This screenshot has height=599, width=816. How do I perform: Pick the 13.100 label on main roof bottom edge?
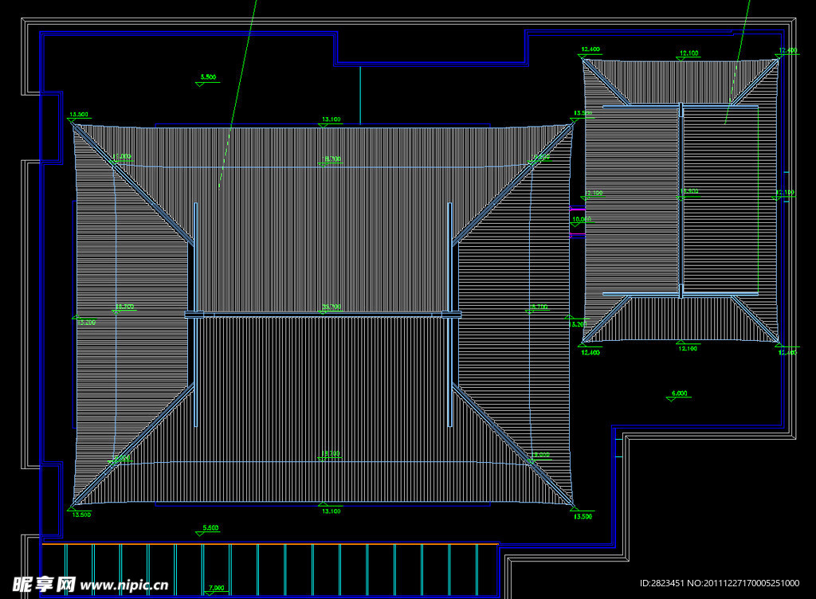click(x=331, y=511)
